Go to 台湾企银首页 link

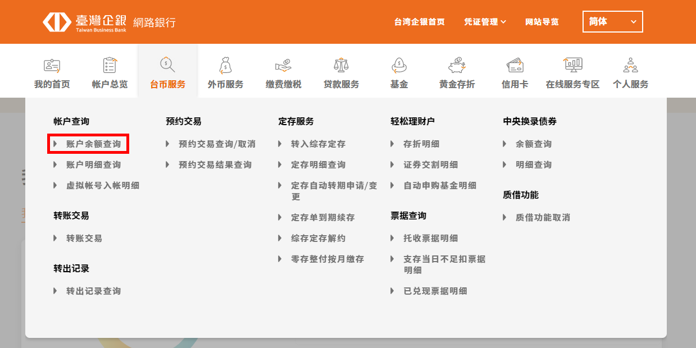tap(419, 22)
